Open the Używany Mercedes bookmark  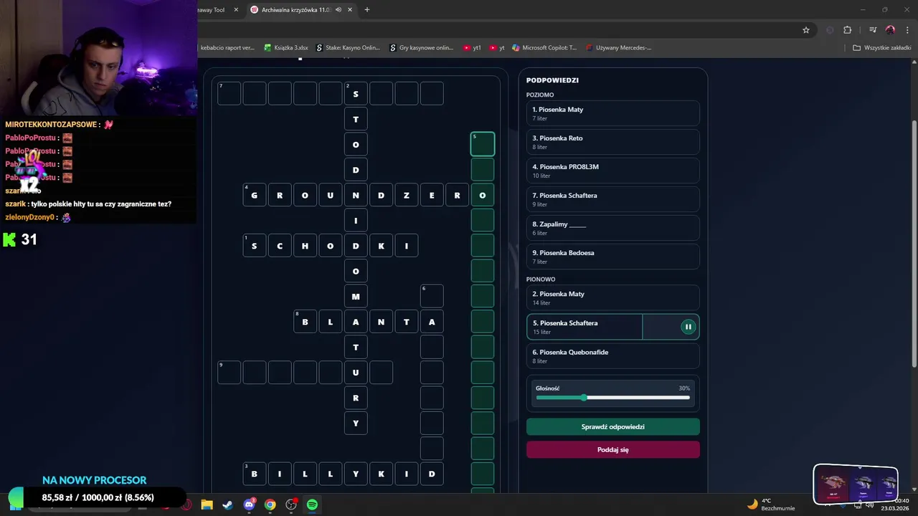pos(618,48)
